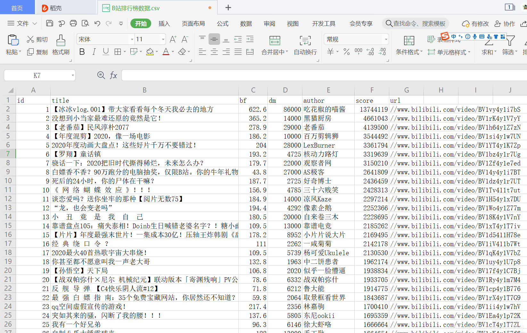Toggle center horizontal alignment
The height and width of the screenshot is (333, 527).
click(214, 52)
